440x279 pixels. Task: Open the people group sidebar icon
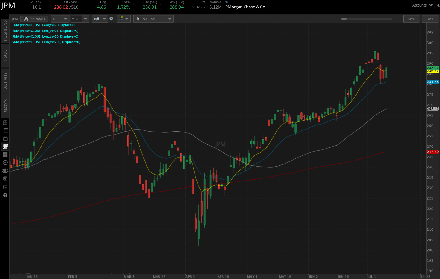5,171
